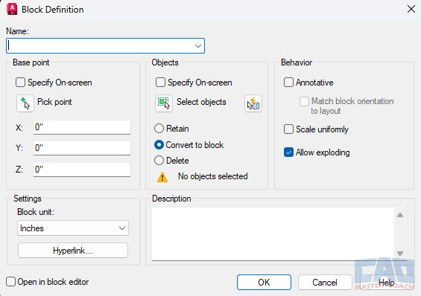
Task: Enable Specify On-screen under Objects
Action: click(160, 83)
